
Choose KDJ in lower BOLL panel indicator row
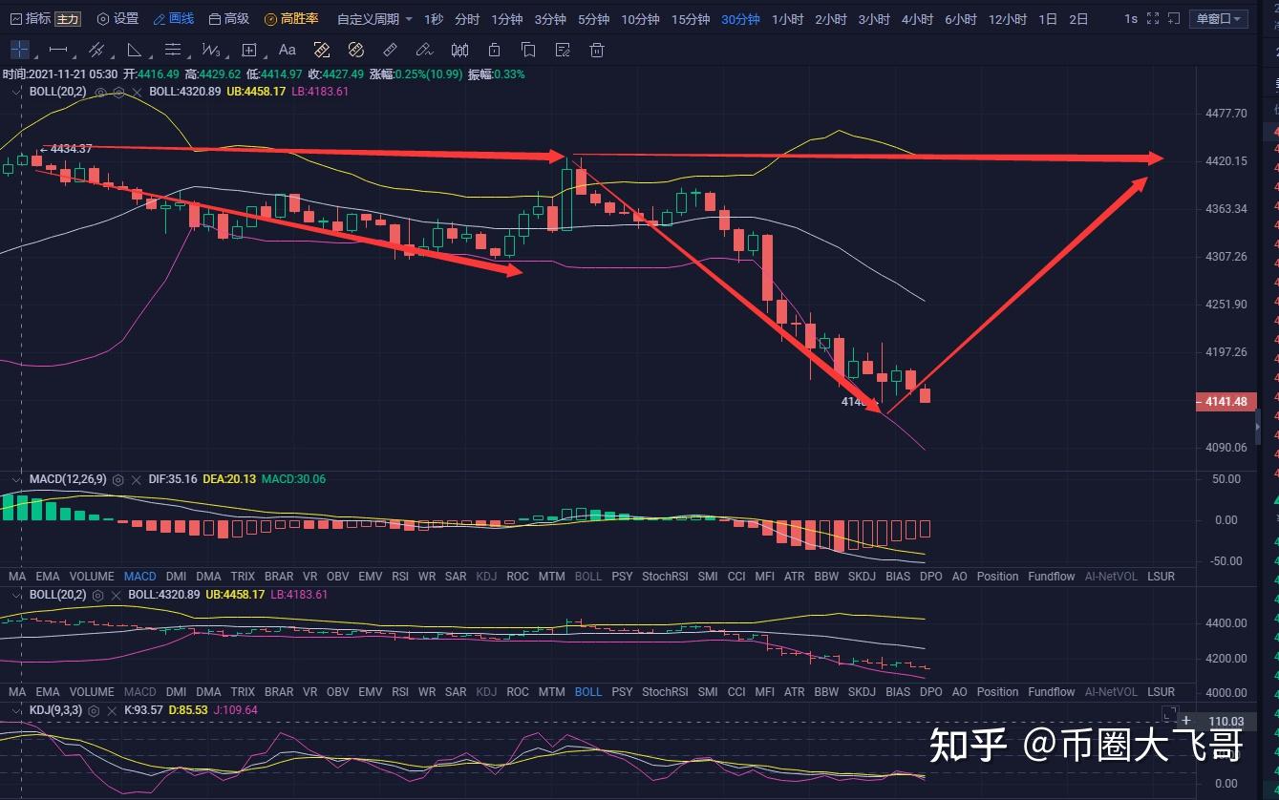(x=486, y=692)
